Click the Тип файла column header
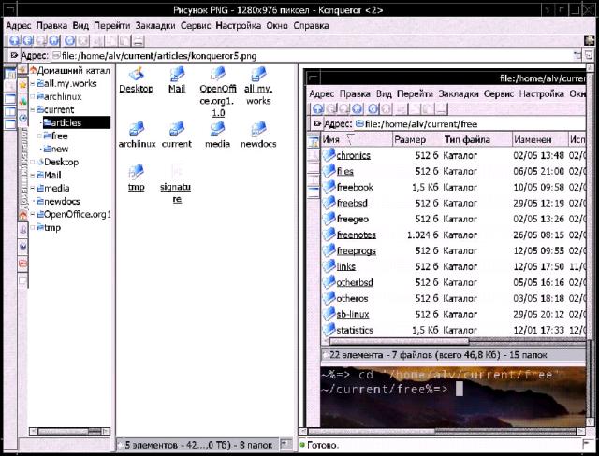Viewport: 599px width, 456px height. [467, 139]
